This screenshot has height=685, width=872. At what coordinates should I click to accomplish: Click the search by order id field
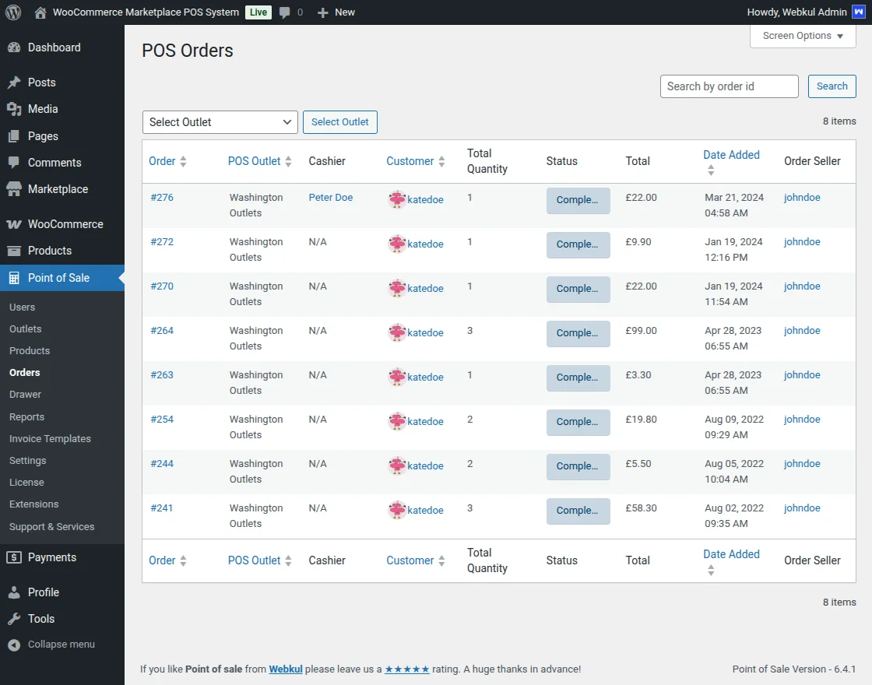(x=729, y=86)
